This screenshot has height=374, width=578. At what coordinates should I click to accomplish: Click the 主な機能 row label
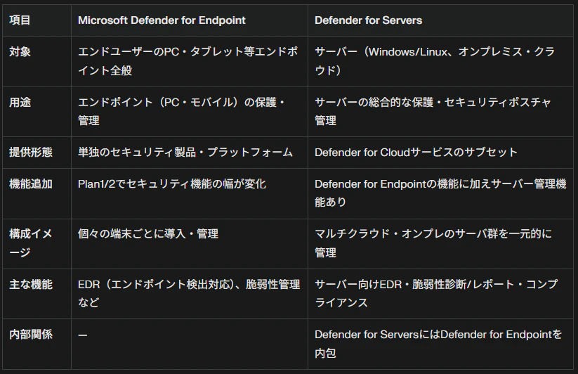(x=37, y=294)
